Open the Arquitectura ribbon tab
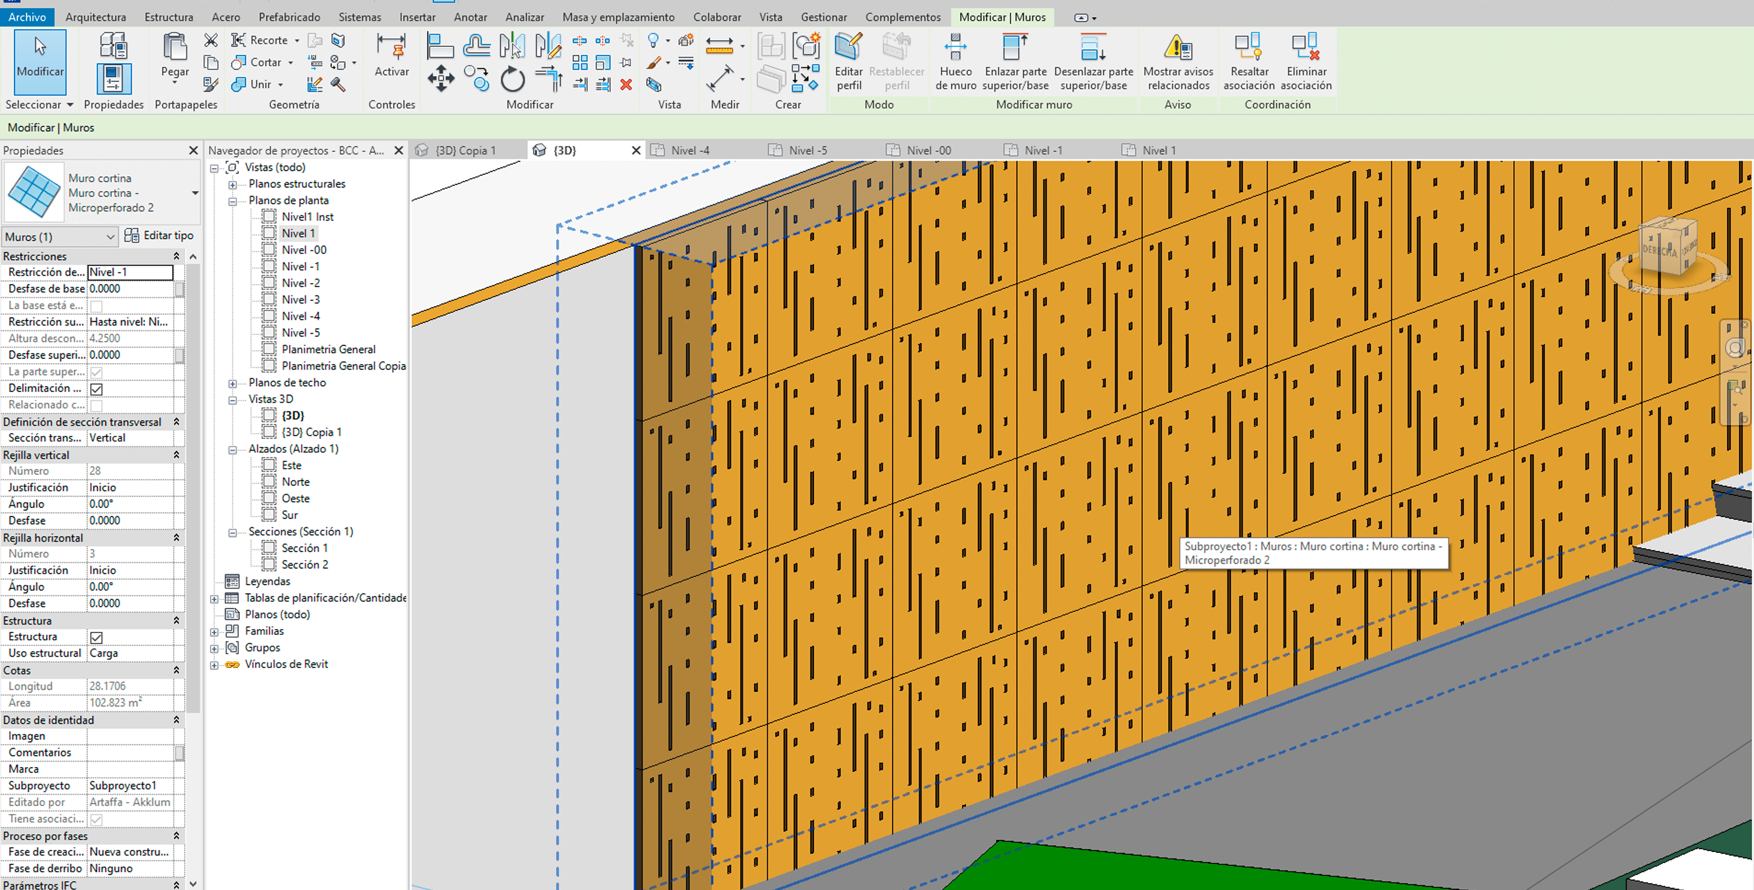Image resolution: width=1754 pixels, height=890 pixels. pos(95,17)
